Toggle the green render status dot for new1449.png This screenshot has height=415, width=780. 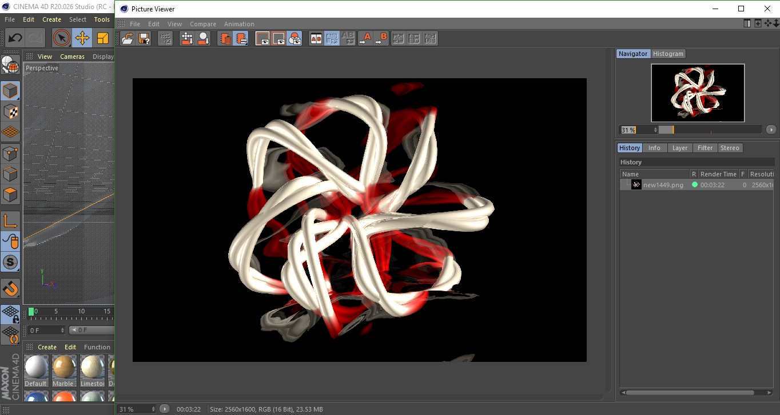click(695, 185)
